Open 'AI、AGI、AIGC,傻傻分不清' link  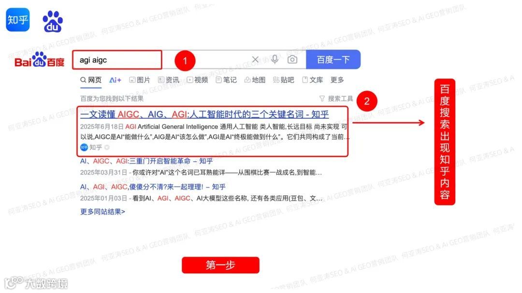pos(153,187)
